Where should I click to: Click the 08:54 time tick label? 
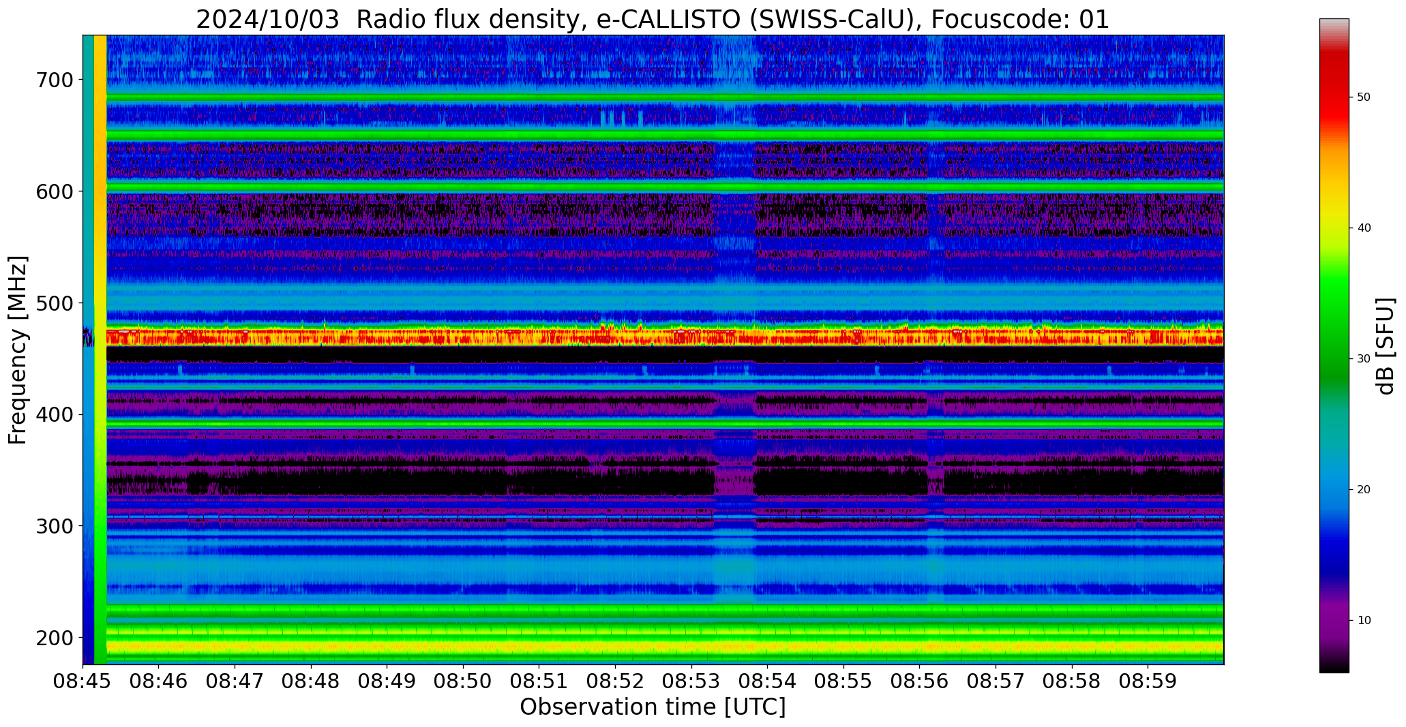tap(768, 681)
